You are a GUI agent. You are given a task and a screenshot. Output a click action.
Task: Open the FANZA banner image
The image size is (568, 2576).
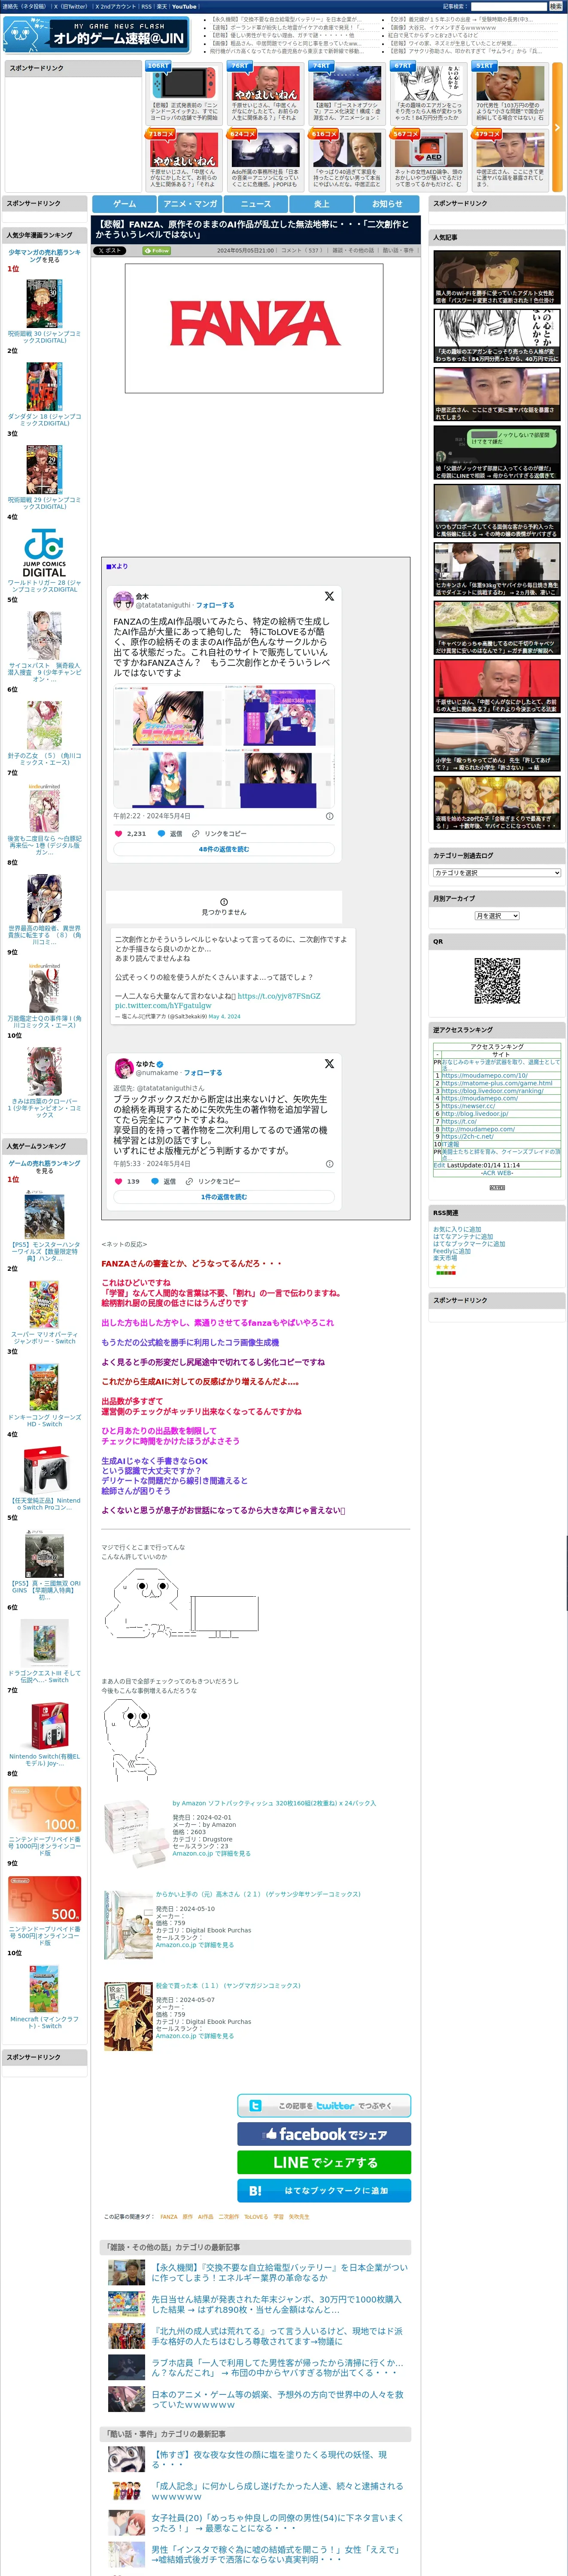pos(254,328)
